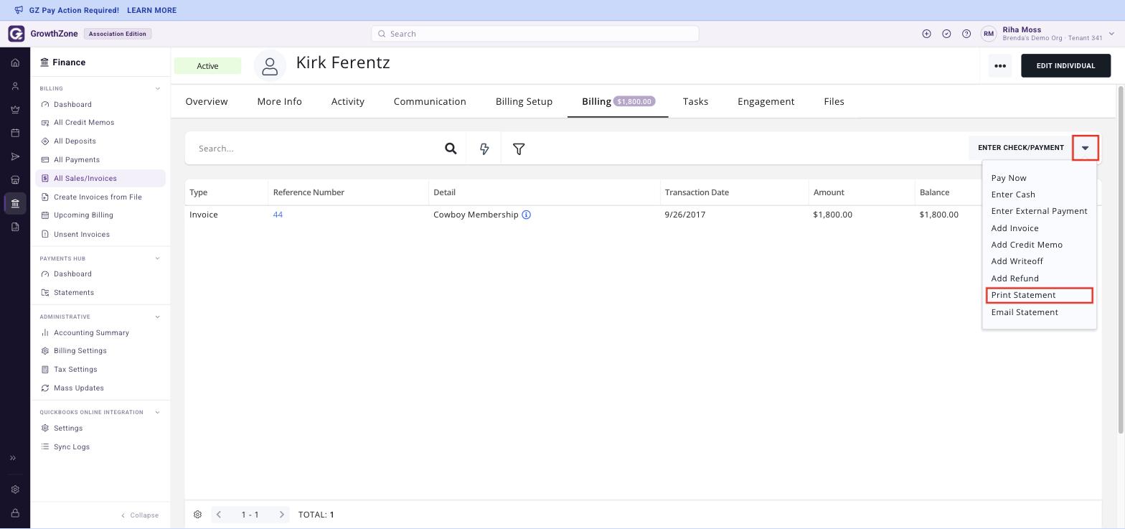The height and width of the screenshot is (529, 1125).
Task: Open the contacts person icon in rail
Action: [15, 86]
